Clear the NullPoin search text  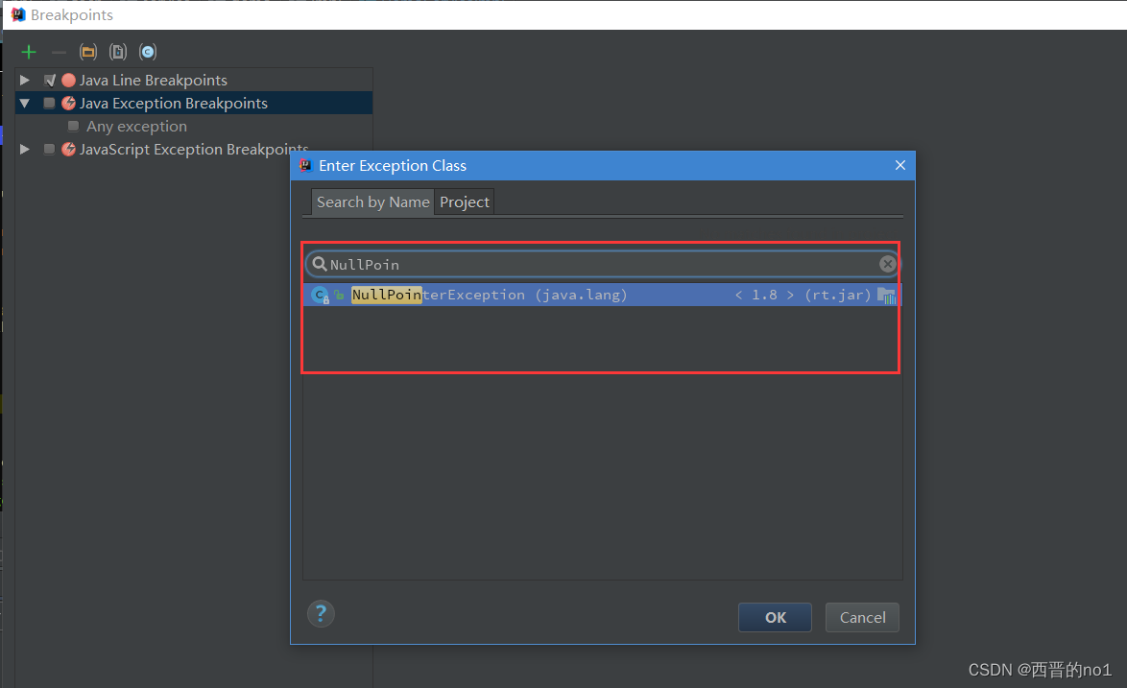point(888,264)
